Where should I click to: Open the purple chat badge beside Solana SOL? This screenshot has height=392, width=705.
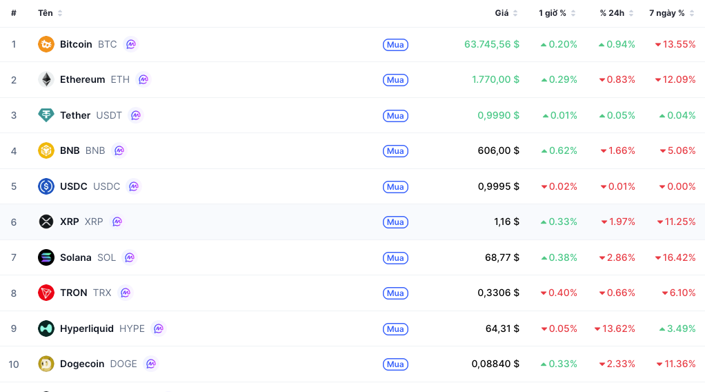(130, 257)
